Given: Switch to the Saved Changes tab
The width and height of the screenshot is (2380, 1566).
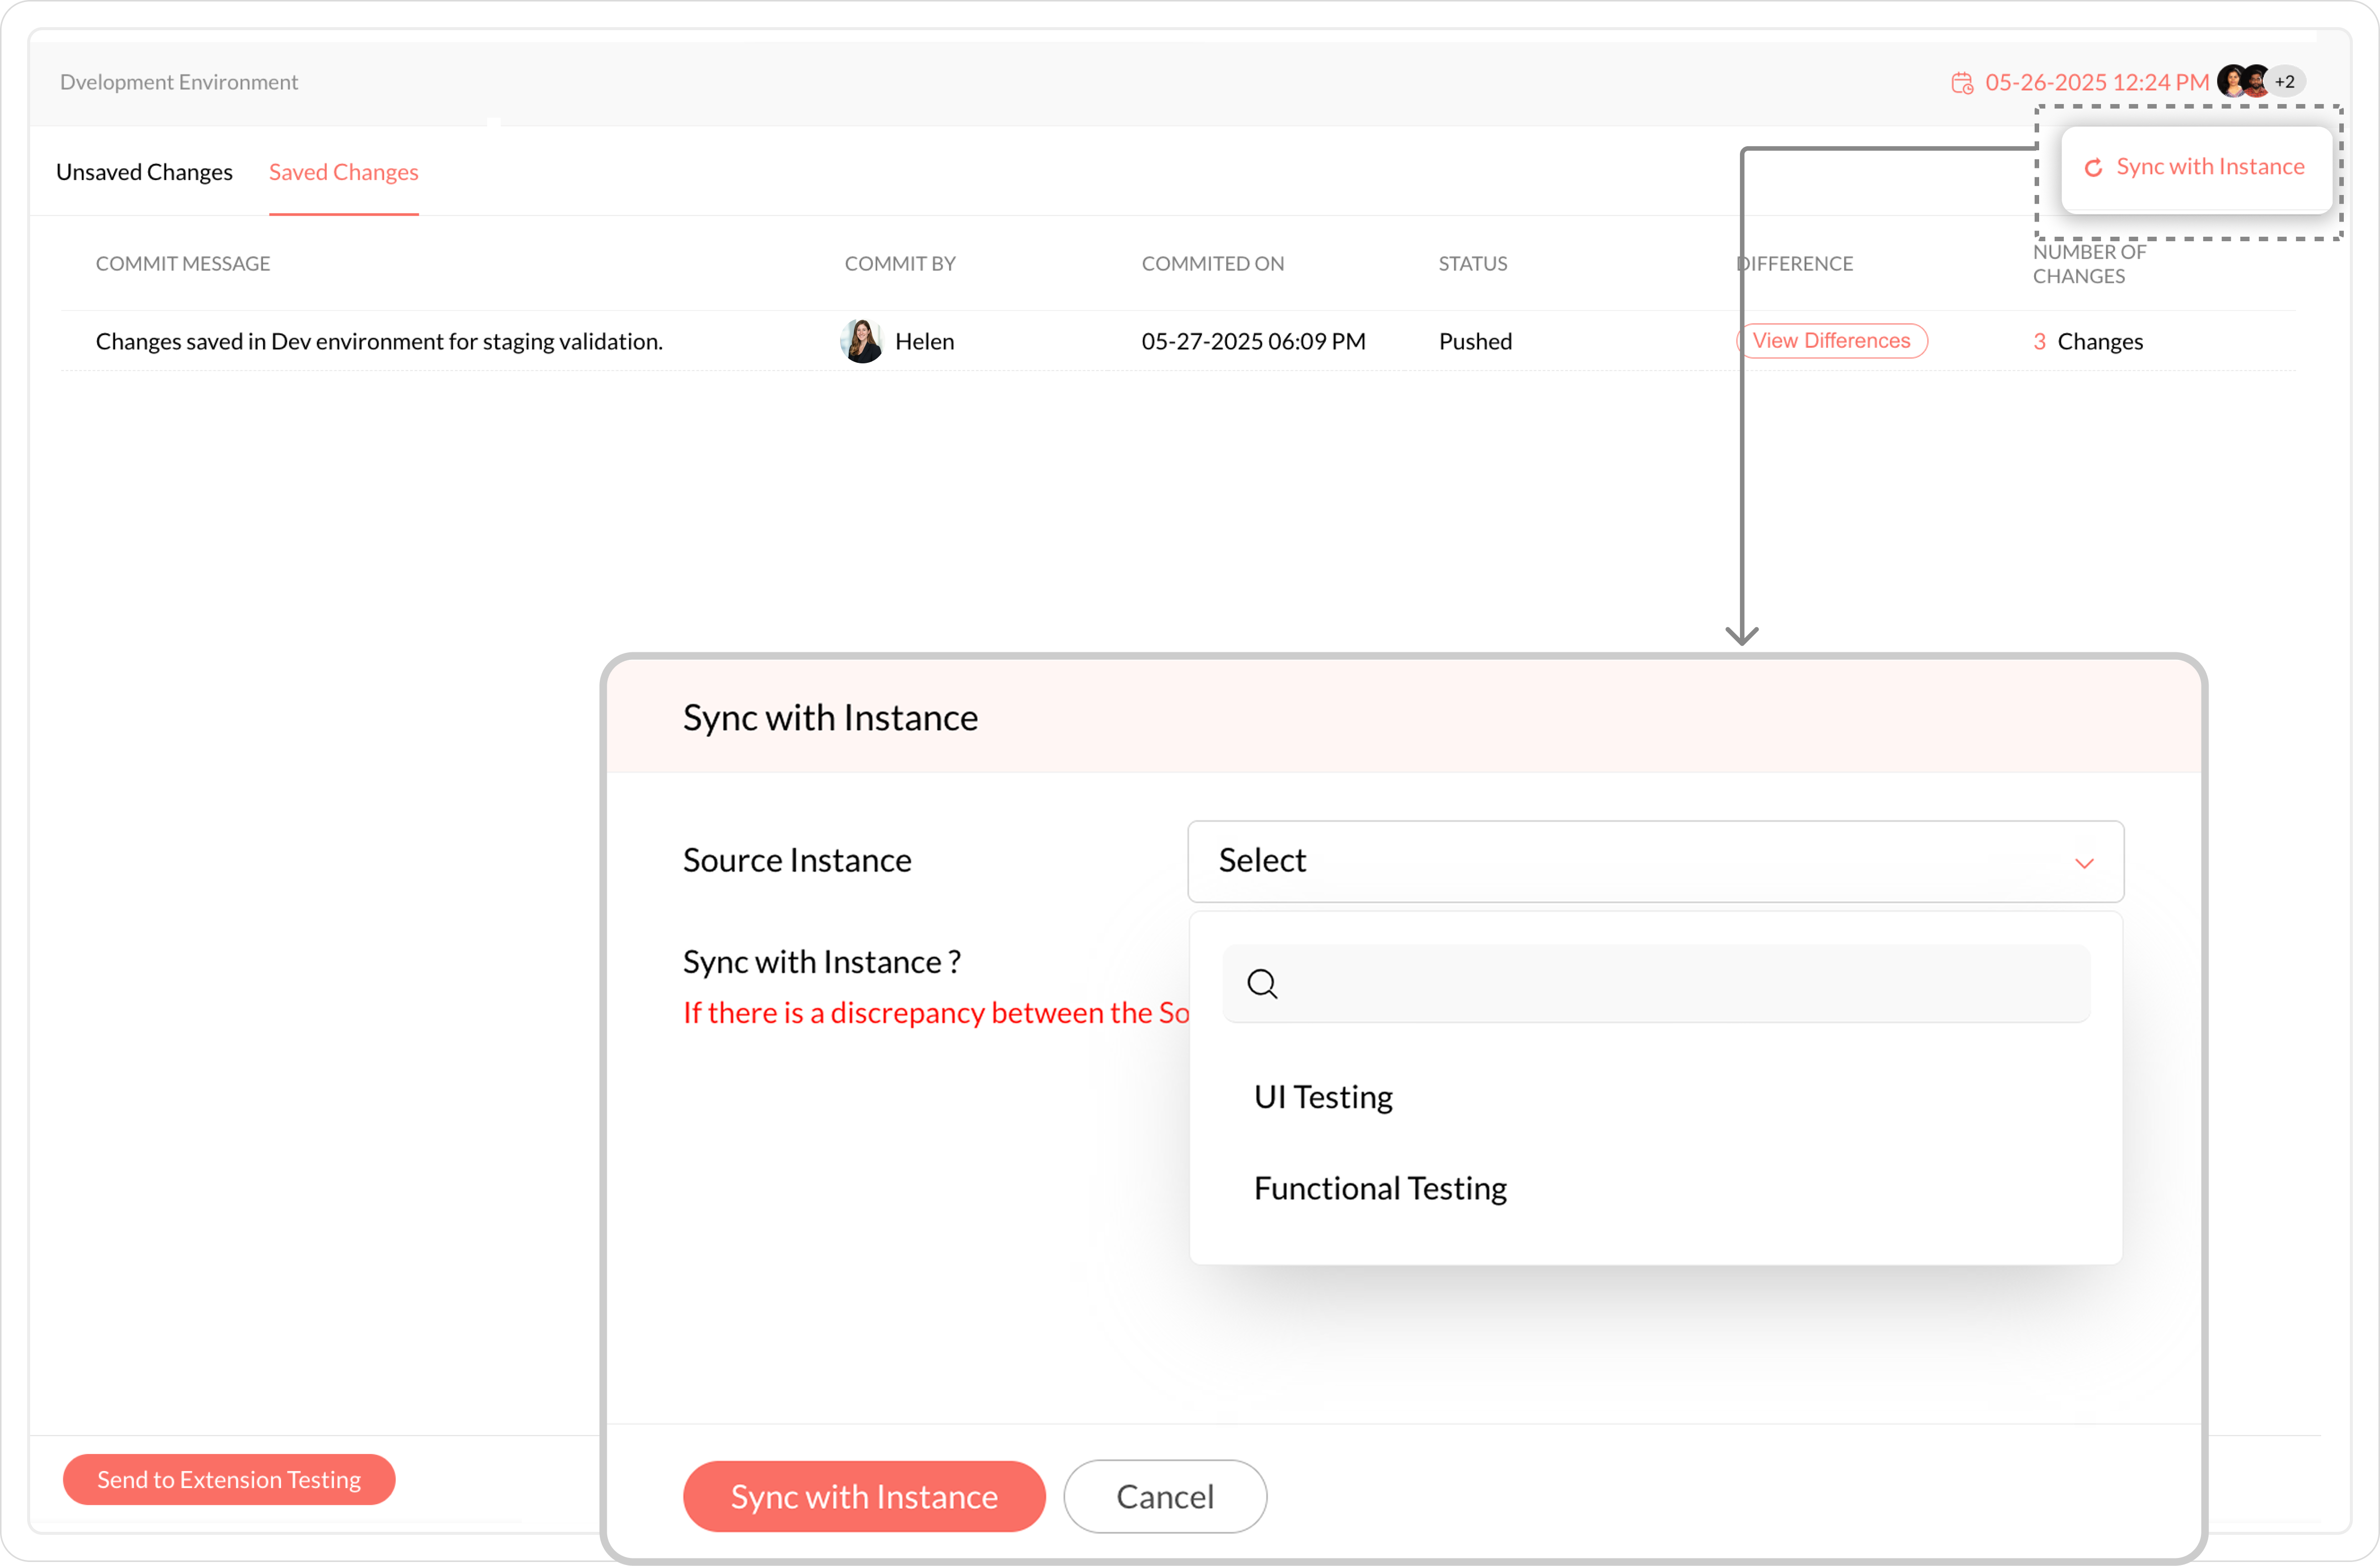Looking at the screenshot, I should tap(343, 172).
